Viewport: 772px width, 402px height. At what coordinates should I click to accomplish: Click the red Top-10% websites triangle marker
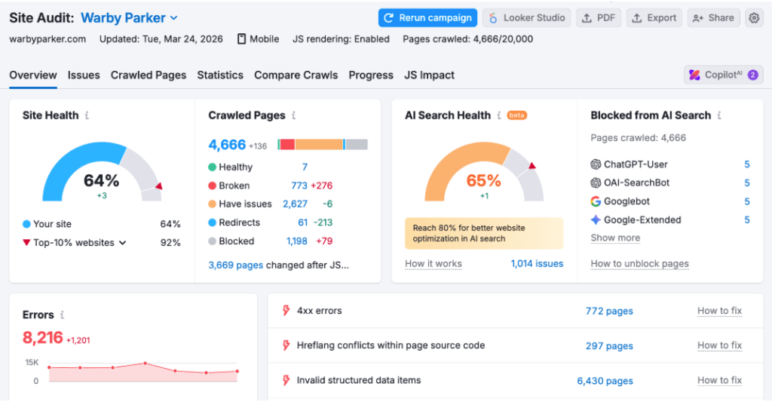(26, 242)
